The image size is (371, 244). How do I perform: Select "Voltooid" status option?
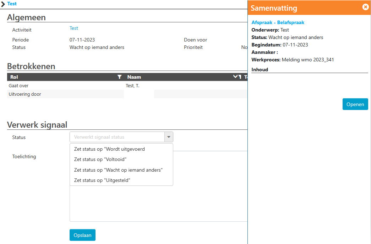coord(100,160)
